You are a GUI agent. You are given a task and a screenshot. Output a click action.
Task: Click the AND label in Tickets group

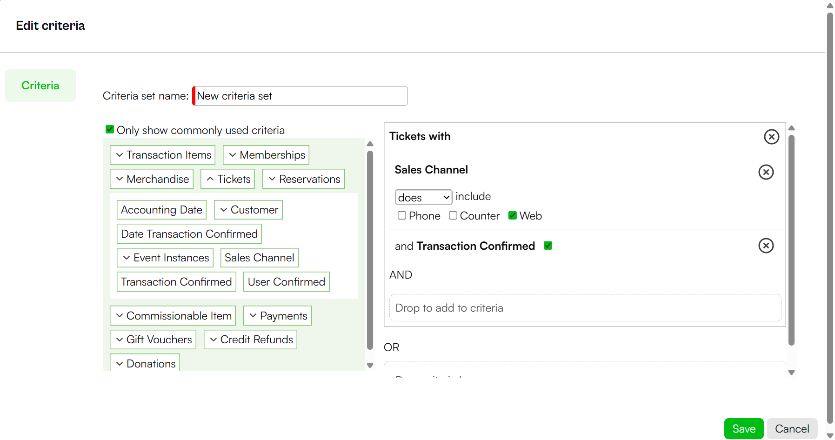click(x=401, y=275)
